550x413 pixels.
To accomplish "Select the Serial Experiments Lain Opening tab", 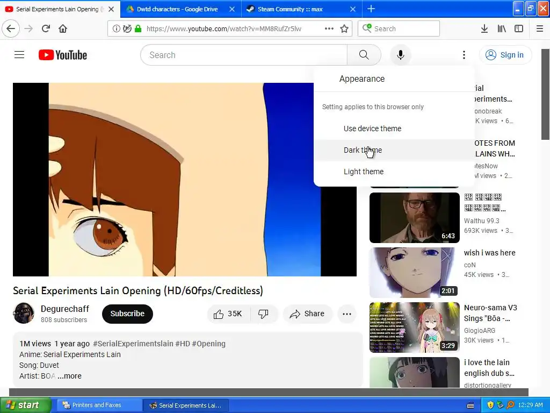I will pos(56,9).
